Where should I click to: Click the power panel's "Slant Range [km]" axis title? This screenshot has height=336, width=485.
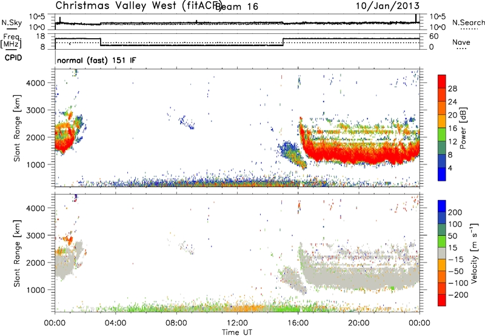click(17, 128)
